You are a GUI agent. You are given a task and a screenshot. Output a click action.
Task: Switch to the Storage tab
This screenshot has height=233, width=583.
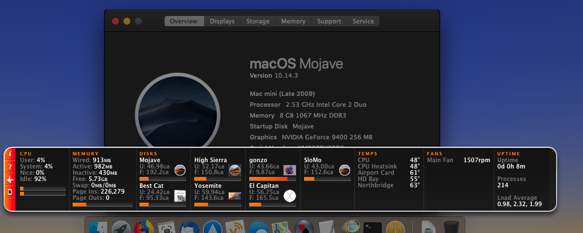(x=258, y=21)
